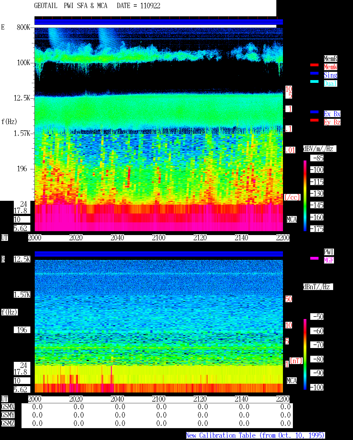Click the dBnT/√Hz color scale bar
Image resolution: width=353 pixels, height=440 pixels.
(305, 354)
